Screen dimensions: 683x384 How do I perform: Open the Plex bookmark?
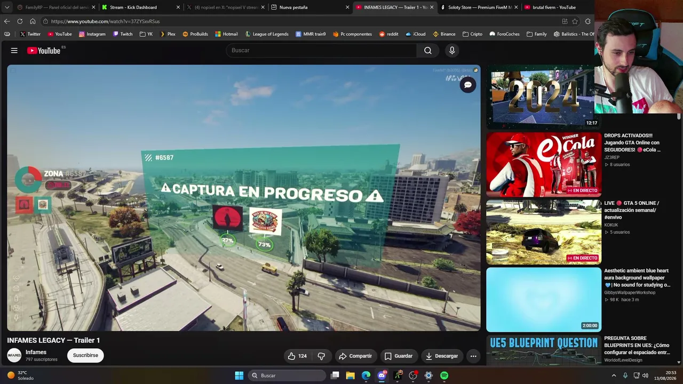point(167,34)
